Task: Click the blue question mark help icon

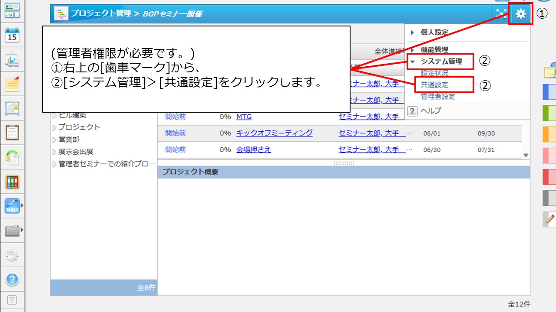Action: 12,279
